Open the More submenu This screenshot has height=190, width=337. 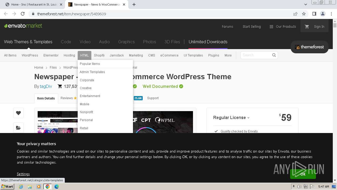click(228, 55)
